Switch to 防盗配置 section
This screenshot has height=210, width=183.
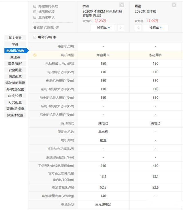click(x=15, y=76)
